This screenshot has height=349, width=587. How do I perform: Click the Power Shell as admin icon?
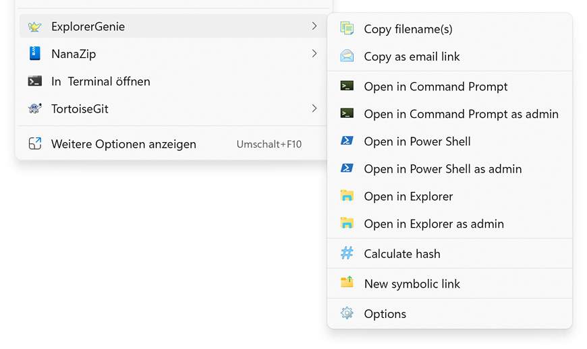tap(347, 168)
